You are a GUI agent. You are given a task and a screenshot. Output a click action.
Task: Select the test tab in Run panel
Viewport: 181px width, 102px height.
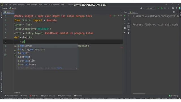[133, 12]
